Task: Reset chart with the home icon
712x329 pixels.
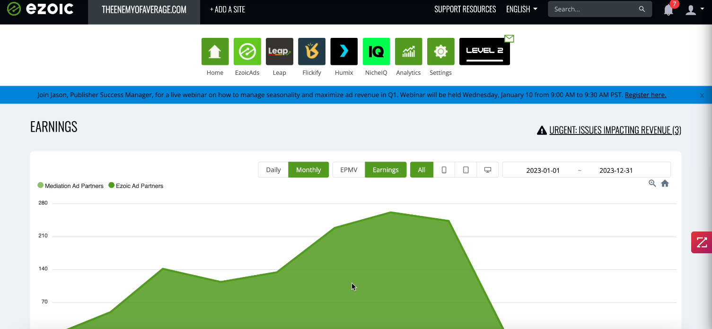Action: 665,183
